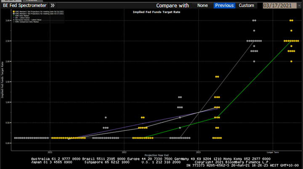303x169 pixels.
Task: Click the Copyright 2021 Bloomberg Finance L.P. text
Action: pos(232,162)
